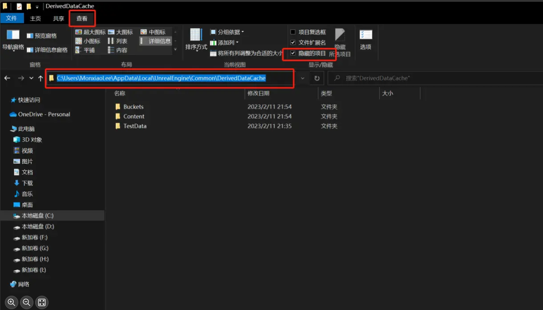The image size is (543, 310).
Task: Expand the address bar history dropdown arrow
Action: pyautogui.click(x=303, y=78)
